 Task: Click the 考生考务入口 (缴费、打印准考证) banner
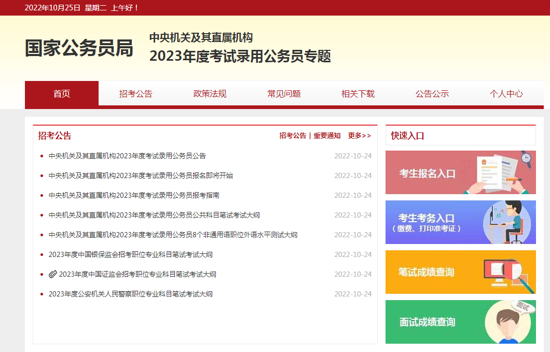point(461,222)
